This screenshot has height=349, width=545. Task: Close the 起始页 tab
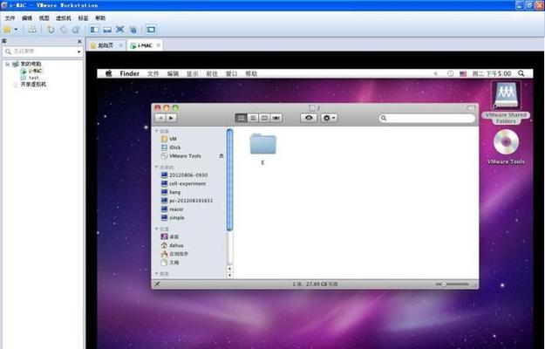click(121, 45)
